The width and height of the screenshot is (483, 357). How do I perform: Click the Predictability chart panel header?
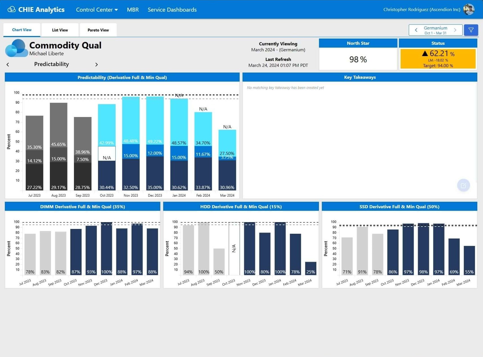pos(122,77)
